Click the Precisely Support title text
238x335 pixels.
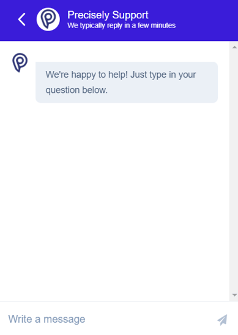point(108,15)
